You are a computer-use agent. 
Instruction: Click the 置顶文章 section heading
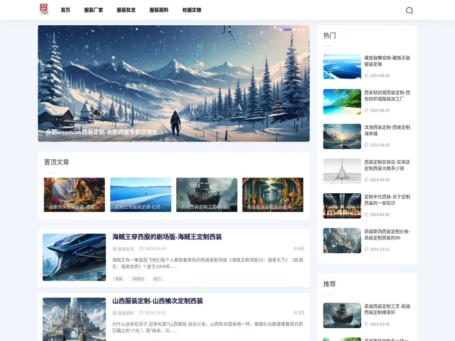click(57, 162)
